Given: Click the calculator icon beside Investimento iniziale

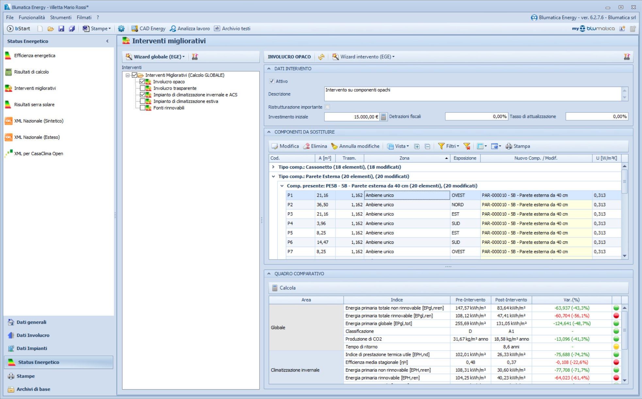Looking at the screenshot, I should pyautogui.click(x=384, y=117).
